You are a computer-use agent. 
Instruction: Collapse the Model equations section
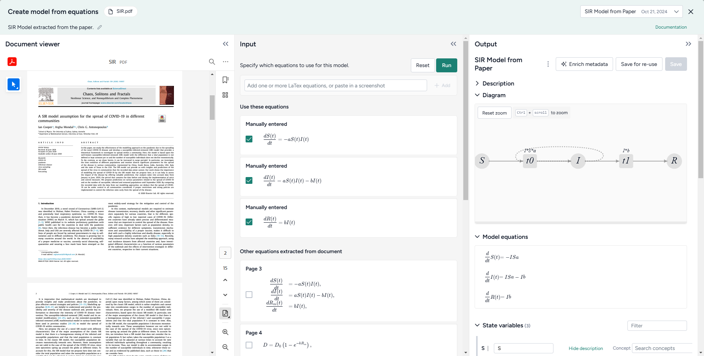477,237
